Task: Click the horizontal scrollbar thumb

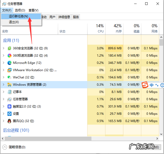Action: click(48, 138)
